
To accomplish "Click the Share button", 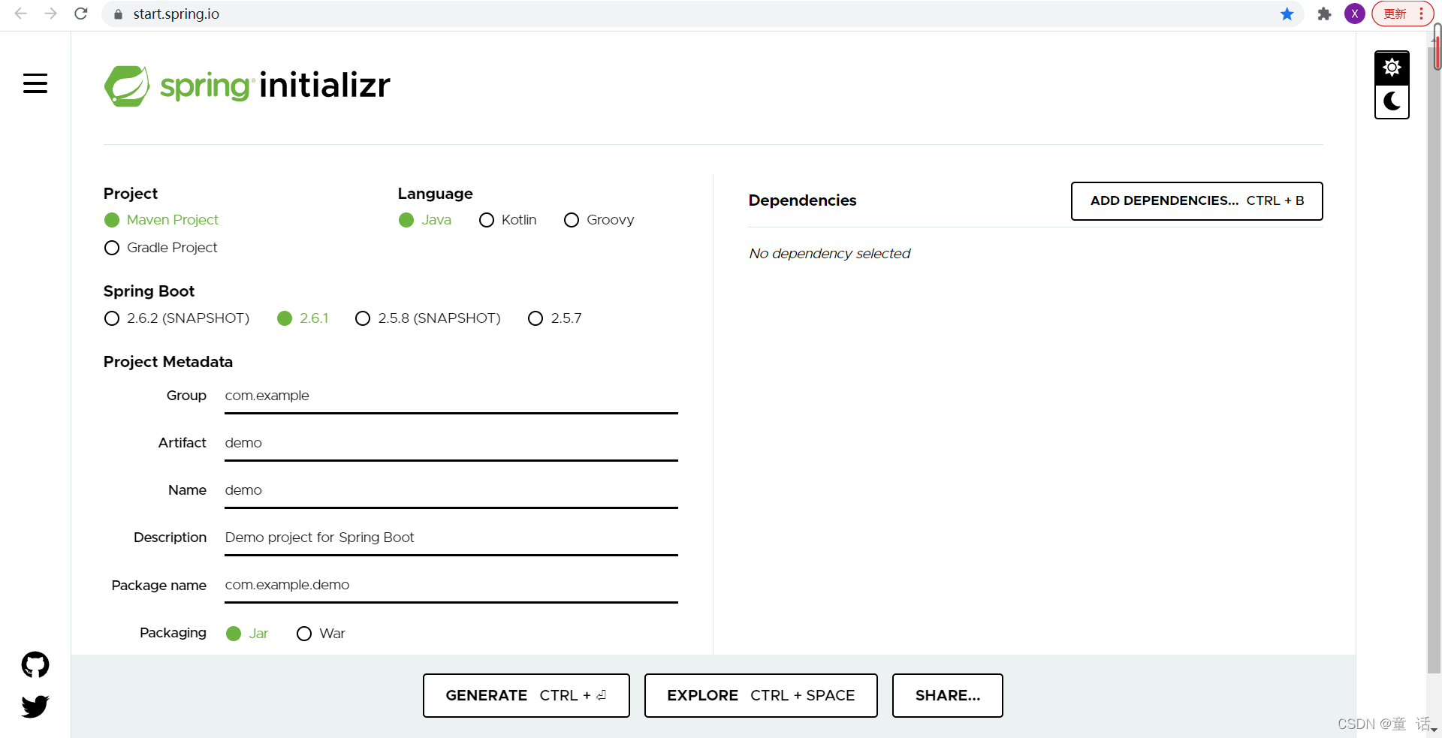I will [948, 696].
